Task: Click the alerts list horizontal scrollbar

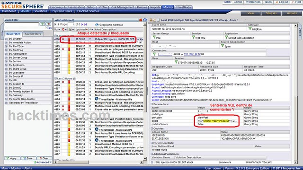Action: [x=98, y=162]
